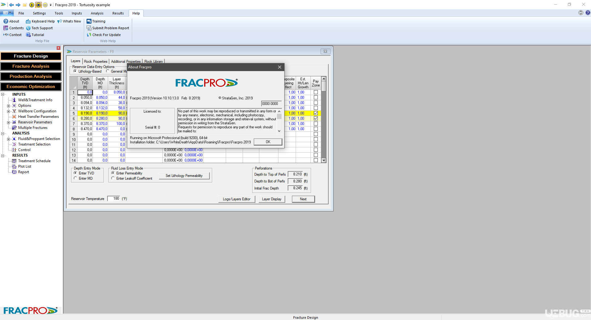Open the Settings ribbon tab

(x=39, y=13)
